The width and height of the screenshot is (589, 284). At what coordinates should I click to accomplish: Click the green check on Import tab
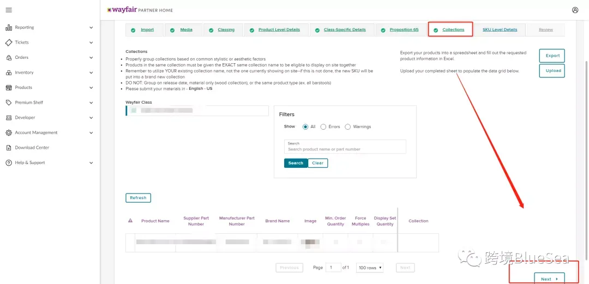133,31
